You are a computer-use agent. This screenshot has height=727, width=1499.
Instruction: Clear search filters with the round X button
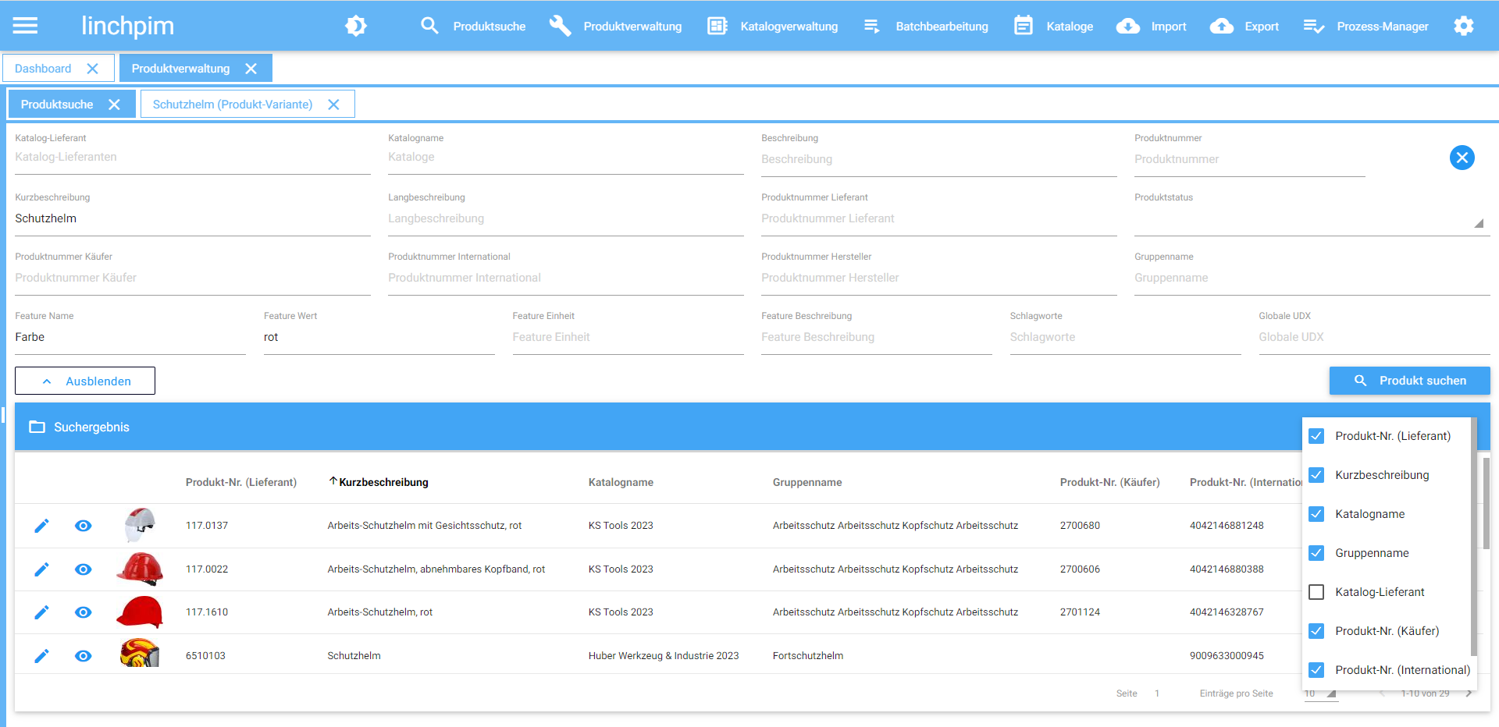pos(1462,158)
